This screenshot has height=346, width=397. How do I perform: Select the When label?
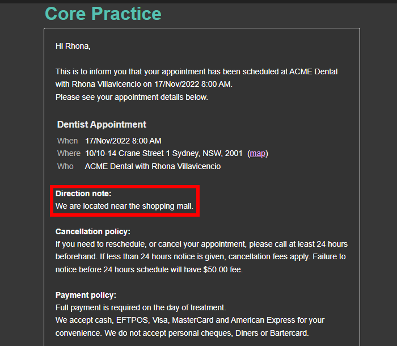coord(67,141)
